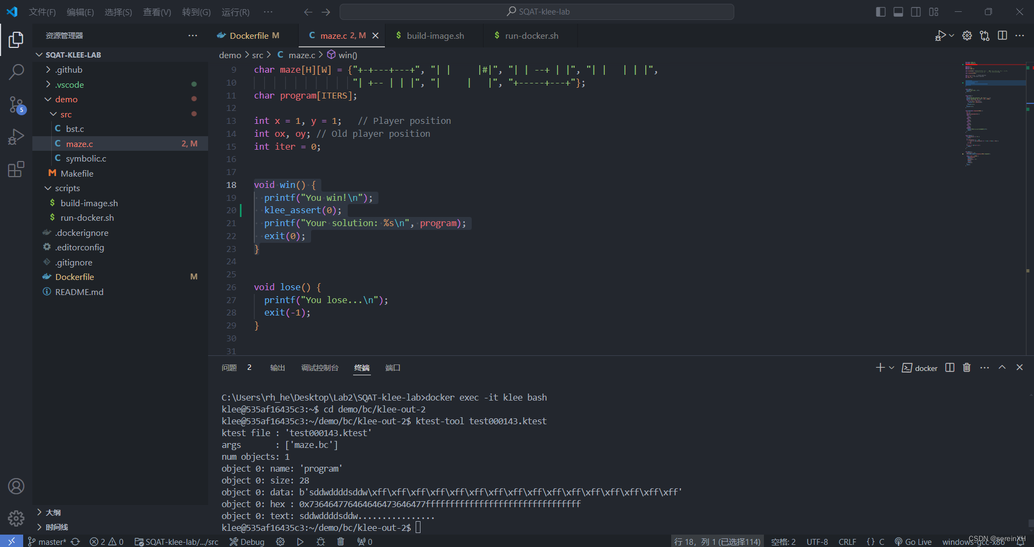This screenshot has height=547, width=1034.
Task: Toggle Primary Side Bar layout button
Action: [x=881, y=12]
